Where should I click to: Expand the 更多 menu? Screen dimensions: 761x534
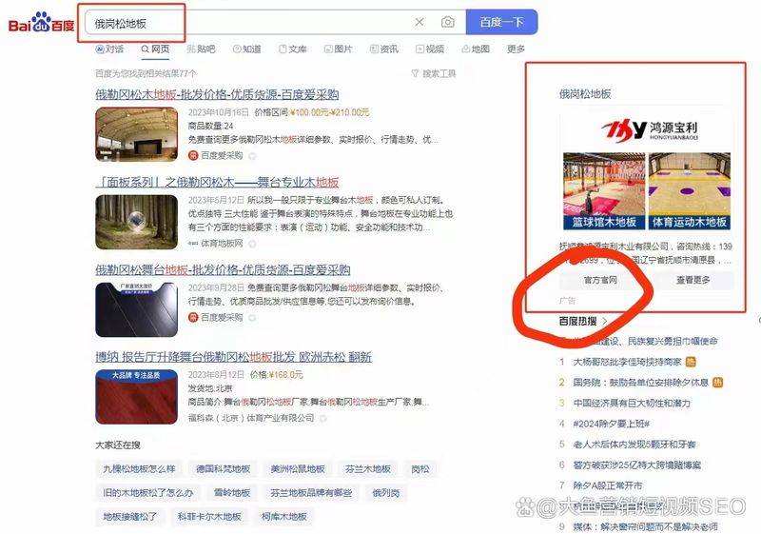click(516, 49)
